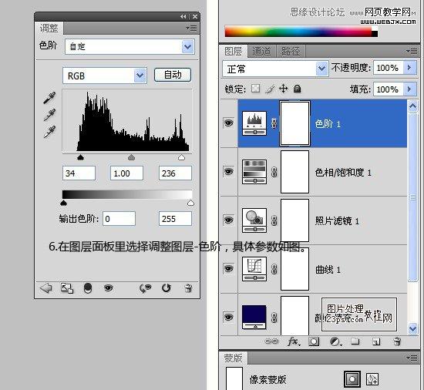Click the new group folder icon
Image resolution: width=424 pixels, height=390 pixels.
(x=355, y=342)
